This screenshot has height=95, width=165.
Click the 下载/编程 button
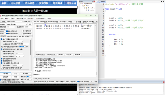[6, 74]
